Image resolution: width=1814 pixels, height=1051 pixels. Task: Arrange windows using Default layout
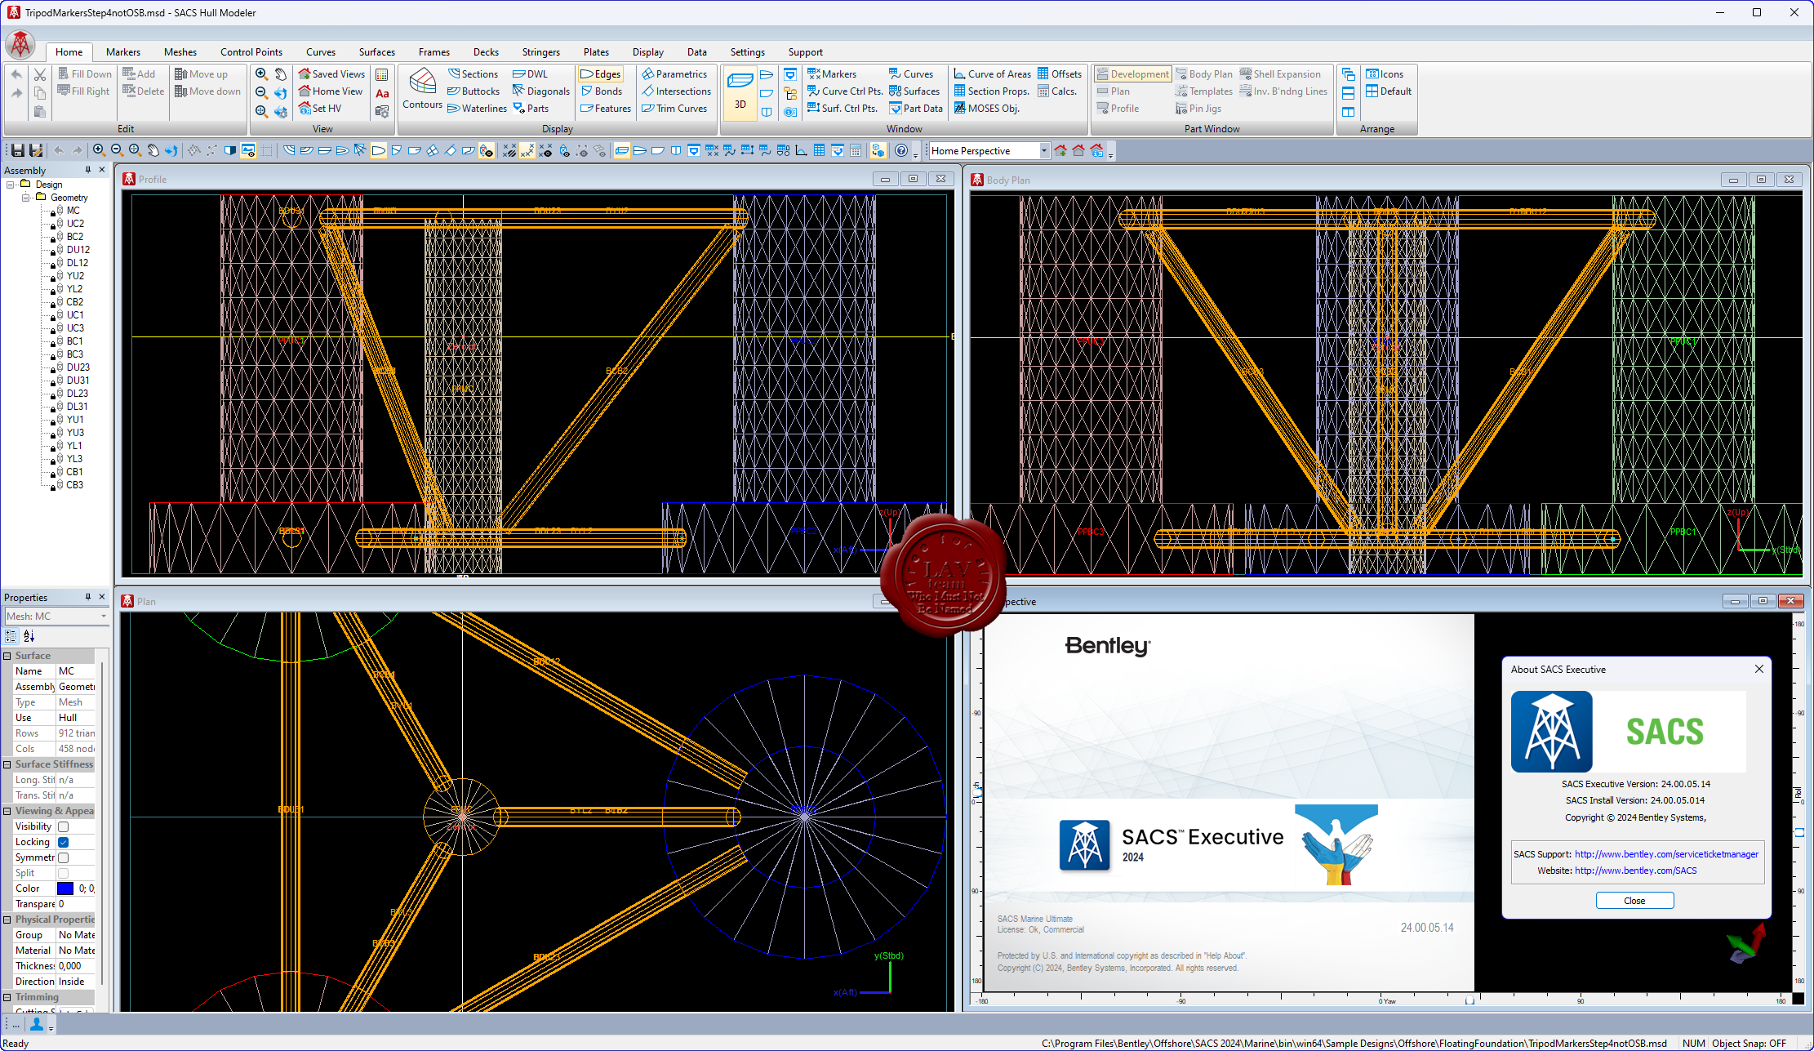[1389, 91]
